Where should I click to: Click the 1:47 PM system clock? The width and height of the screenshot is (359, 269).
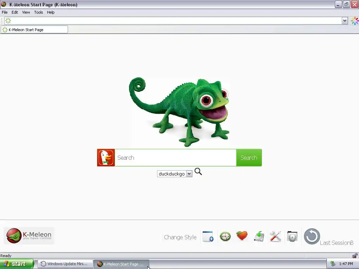[x=346, y=264]
